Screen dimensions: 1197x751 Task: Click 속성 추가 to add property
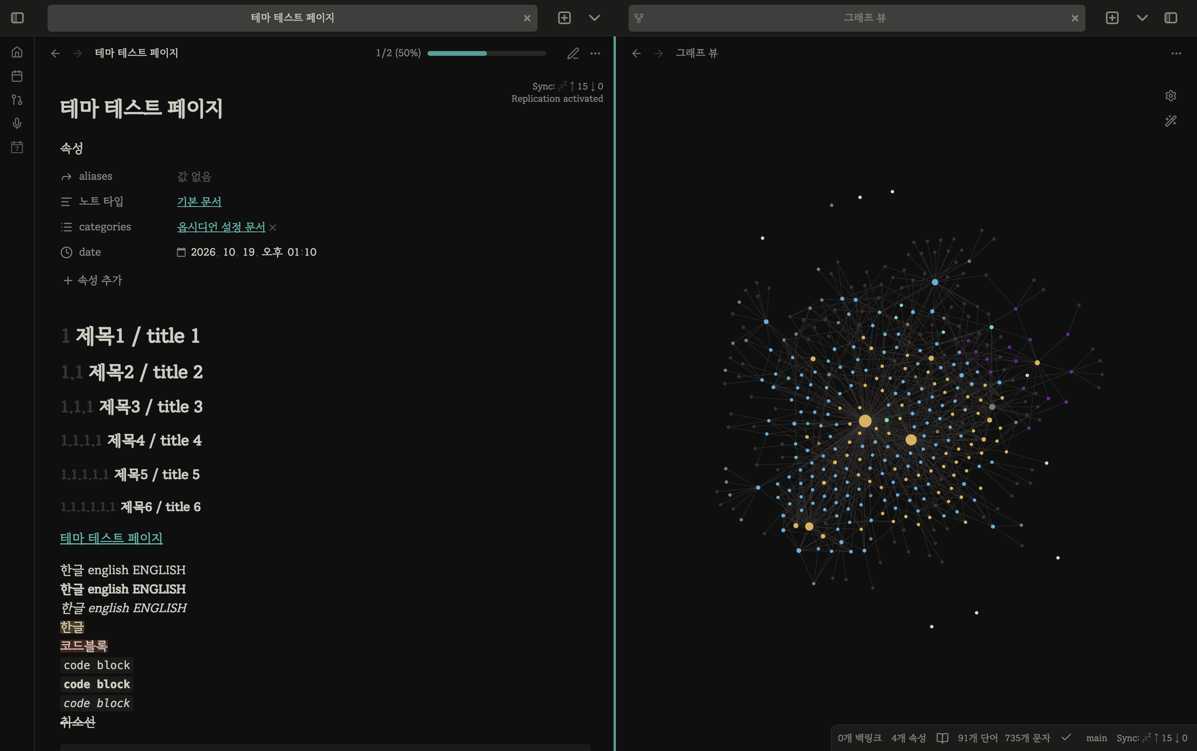point(92,280)
